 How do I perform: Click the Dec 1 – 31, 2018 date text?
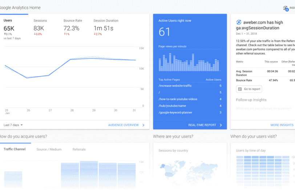[246, 34]
